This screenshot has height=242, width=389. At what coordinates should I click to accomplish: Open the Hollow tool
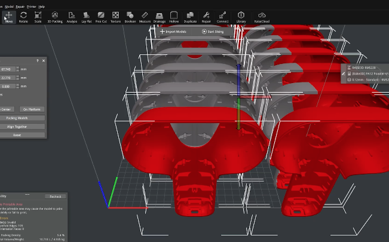pyautogui.click(x=174, y=16)
